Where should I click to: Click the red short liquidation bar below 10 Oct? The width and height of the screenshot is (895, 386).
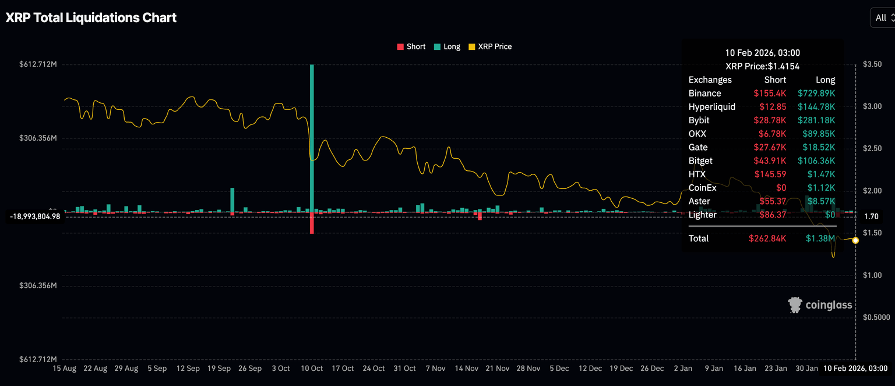312,223
